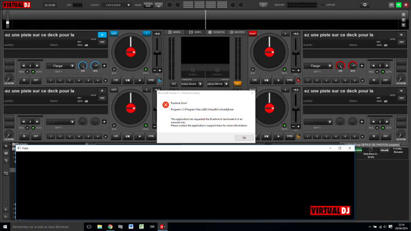
Task: Open File Explorer from the taskbar
Action: (100, 227)
